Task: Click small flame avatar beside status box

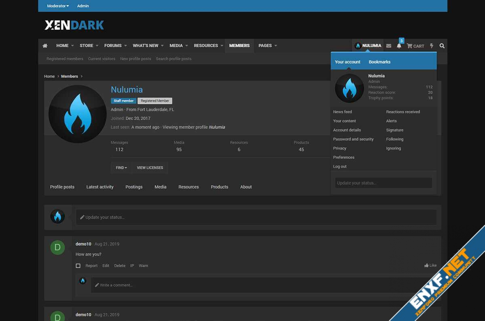Action: [x=57, y=217]
